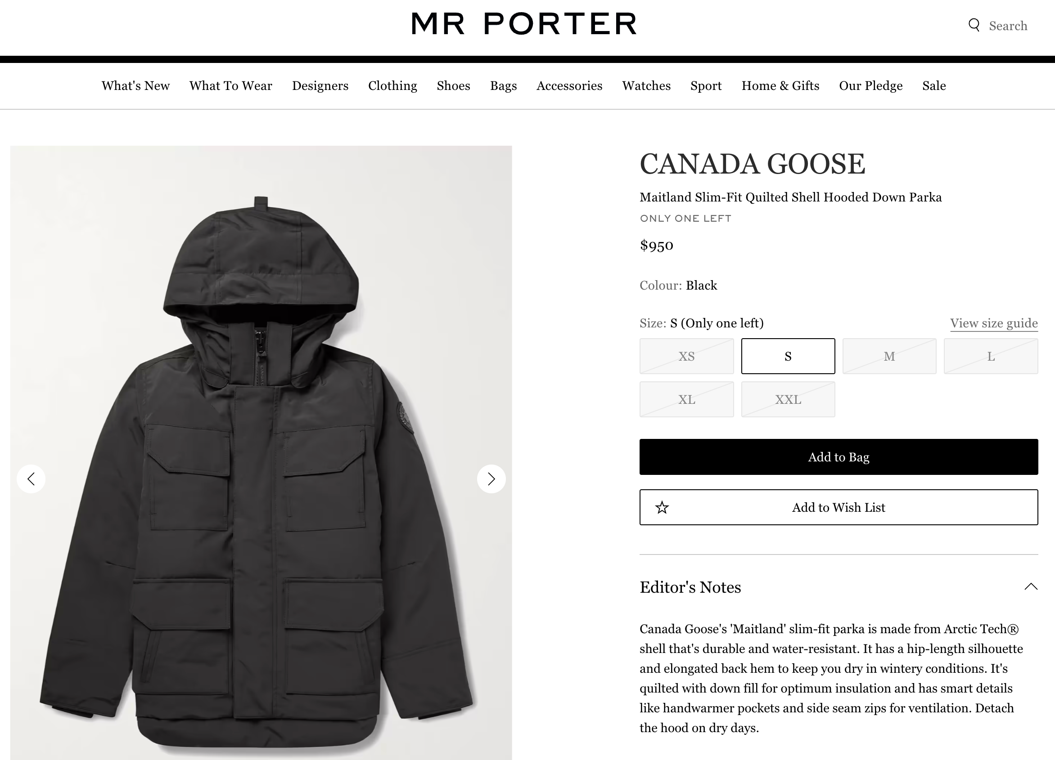
Task: Expand the Search input field
Action: coord(1008,26)
